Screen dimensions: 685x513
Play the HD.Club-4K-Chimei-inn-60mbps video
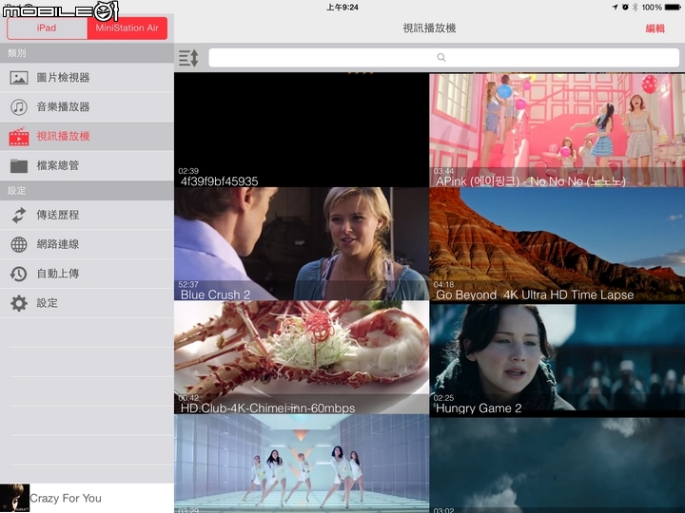(x=302, y=357)
